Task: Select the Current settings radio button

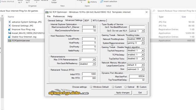Action: pos(113,87)
